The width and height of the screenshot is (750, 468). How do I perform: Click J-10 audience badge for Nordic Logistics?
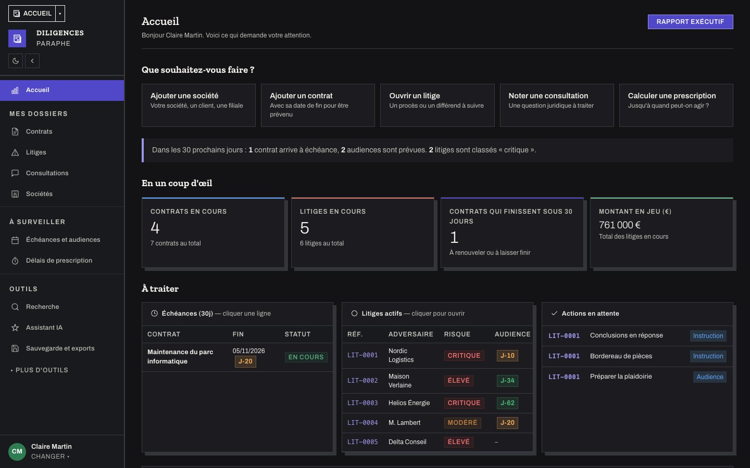[507, 356]
